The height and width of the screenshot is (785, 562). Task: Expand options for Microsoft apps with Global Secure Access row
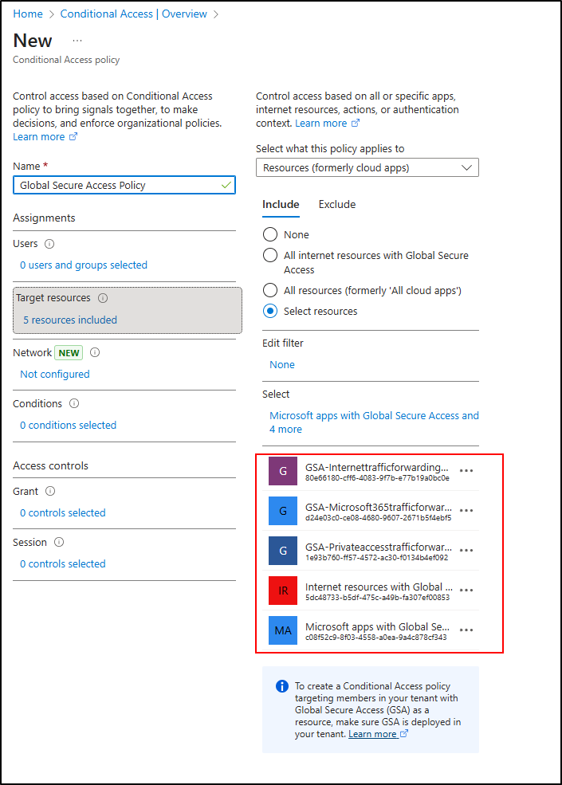[x=467, y=630]
